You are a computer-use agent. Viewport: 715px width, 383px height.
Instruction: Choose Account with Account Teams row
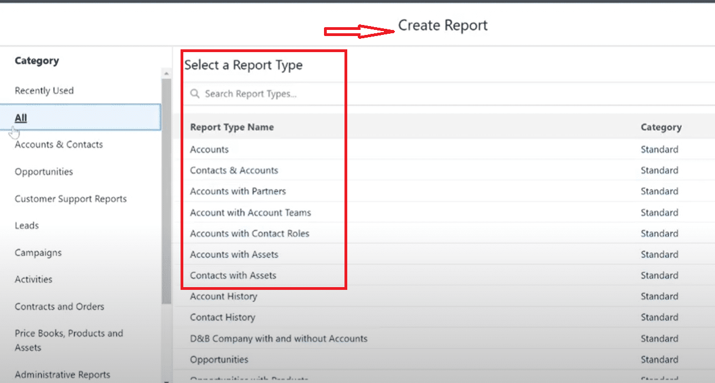[250, 213]
